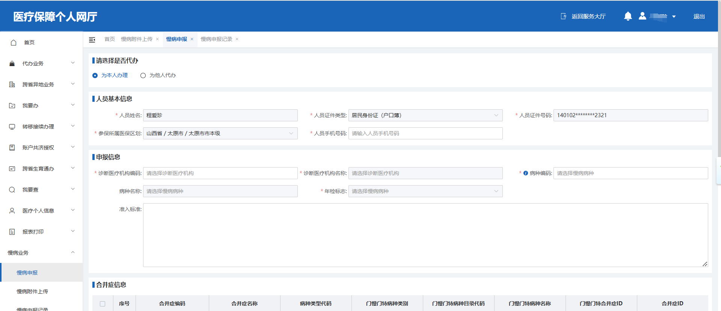Image resolution: width=721 pixels, height=311 pixels.
Task: Click the 我要查 magnifier icon
Action: click(12, 190)
